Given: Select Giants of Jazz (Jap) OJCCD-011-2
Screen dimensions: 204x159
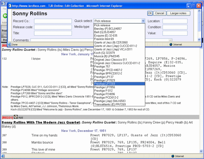Looking at the screenshot, I should (119, 46).
